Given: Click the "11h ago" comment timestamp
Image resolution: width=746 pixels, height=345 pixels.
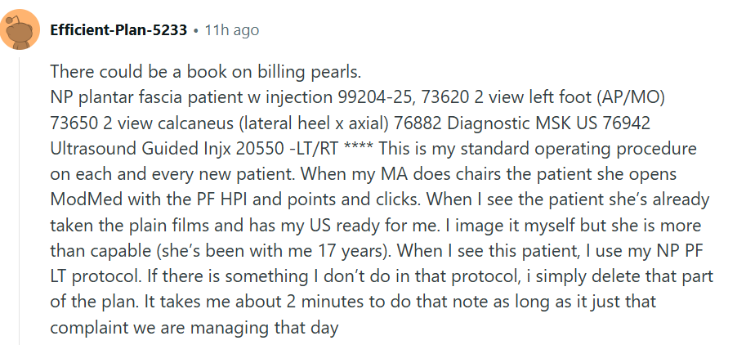Looking at the screenshot, I should tap(231, 30).
